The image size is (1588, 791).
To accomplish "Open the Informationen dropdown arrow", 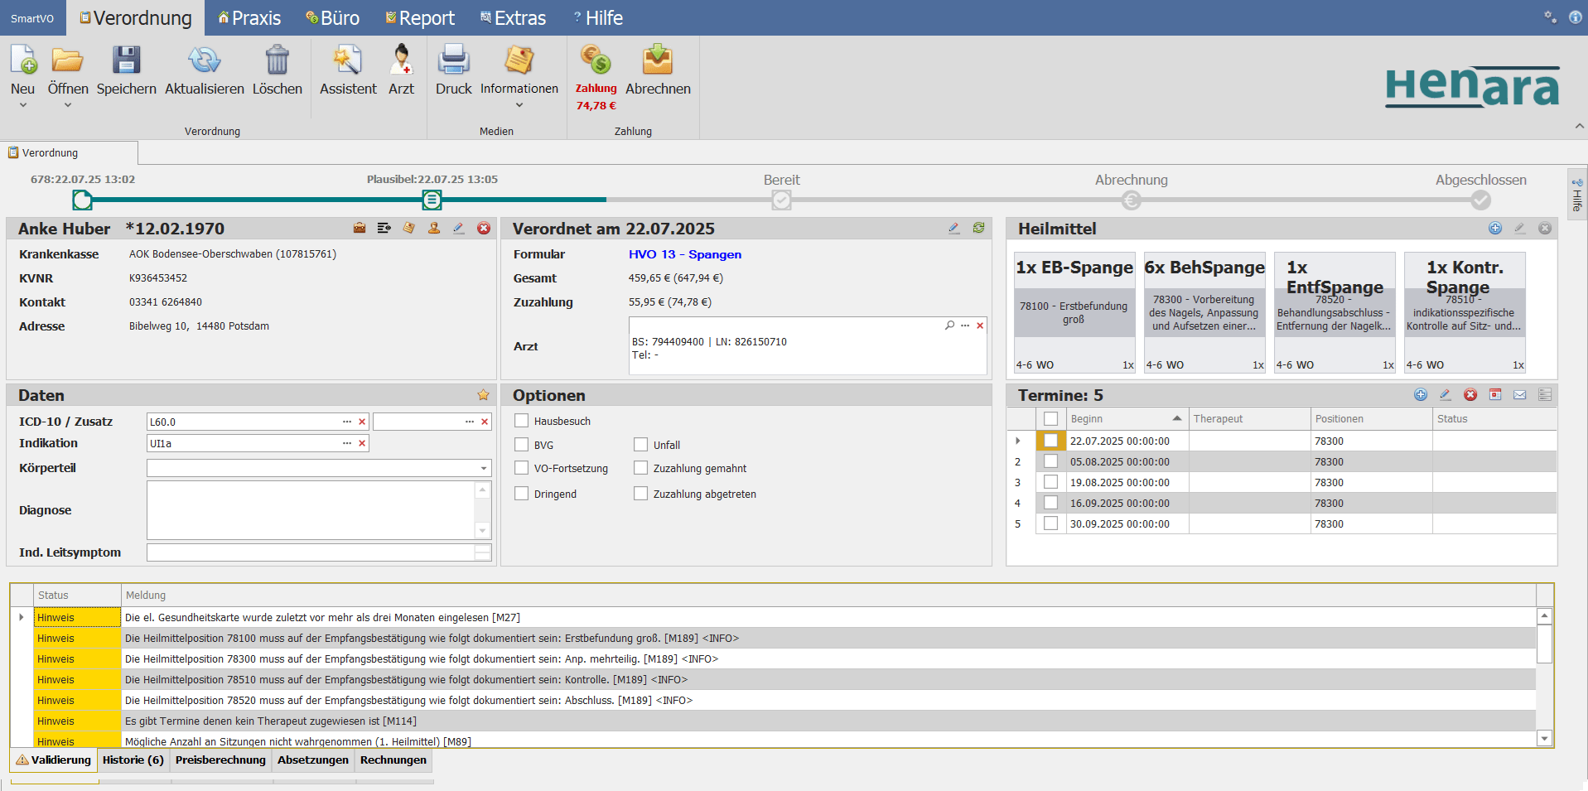I will [519, 105].
